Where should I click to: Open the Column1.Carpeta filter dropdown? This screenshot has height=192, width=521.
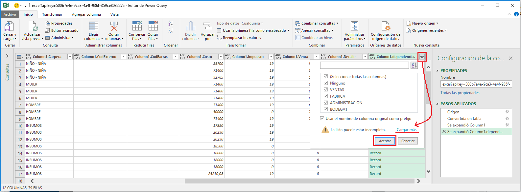70,57
